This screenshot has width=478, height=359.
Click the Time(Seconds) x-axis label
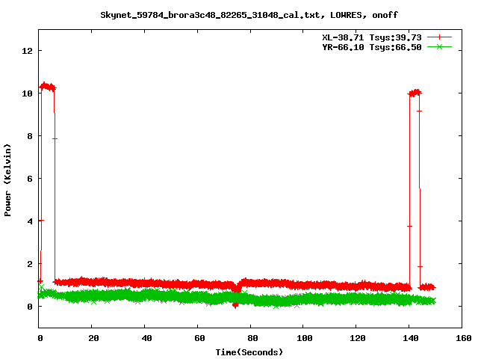[x=249, y=352]
